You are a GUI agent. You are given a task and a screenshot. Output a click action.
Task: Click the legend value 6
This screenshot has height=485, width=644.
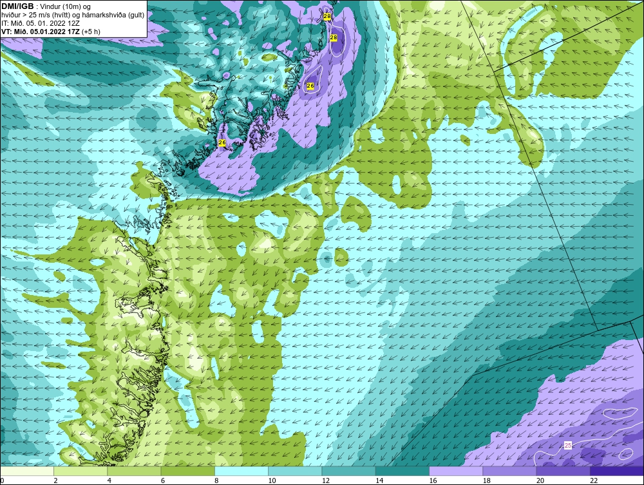(x=163, y=481)
